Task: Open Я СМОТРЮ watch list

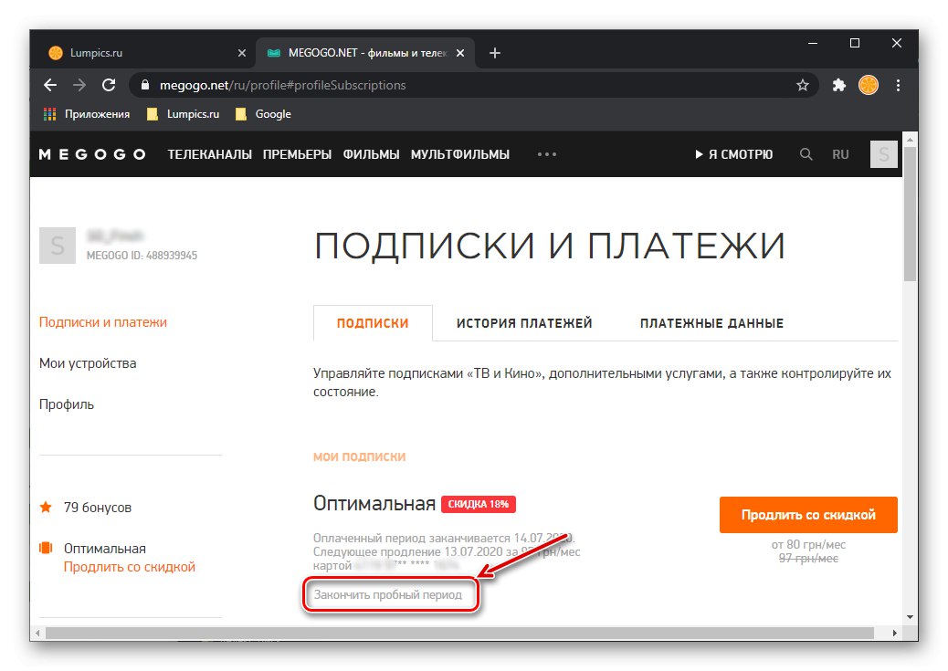Action: [x=734, y=155]
